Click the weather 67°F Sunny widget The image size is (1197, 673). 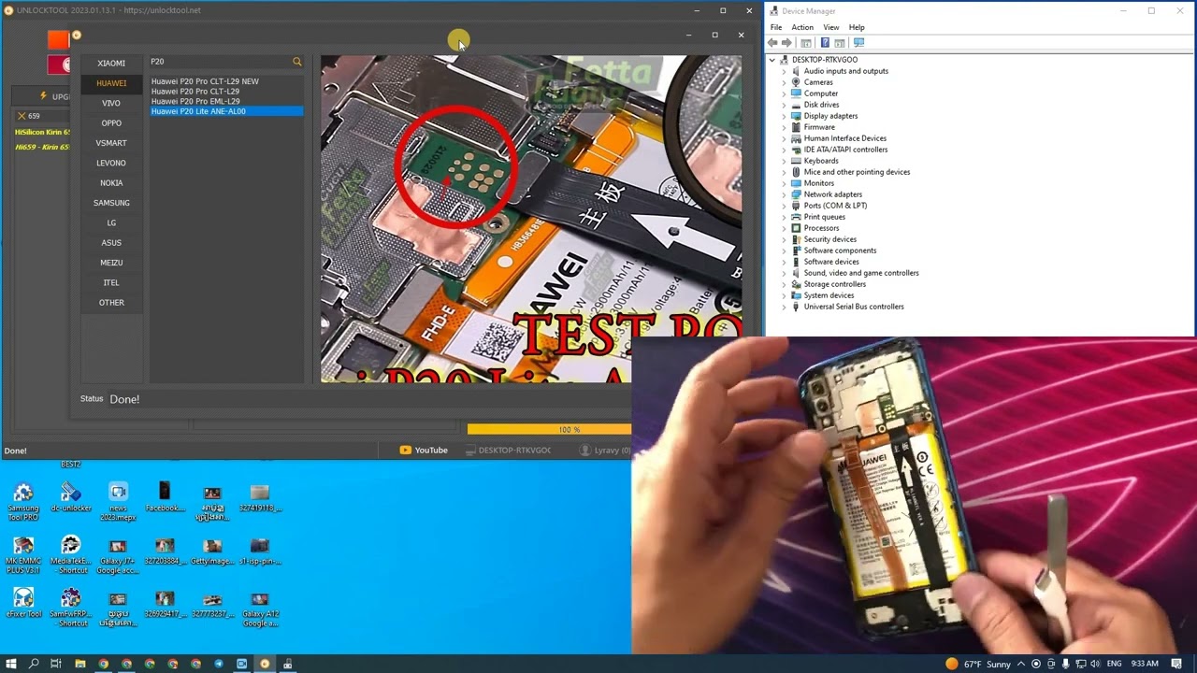[x=978, y=664]
